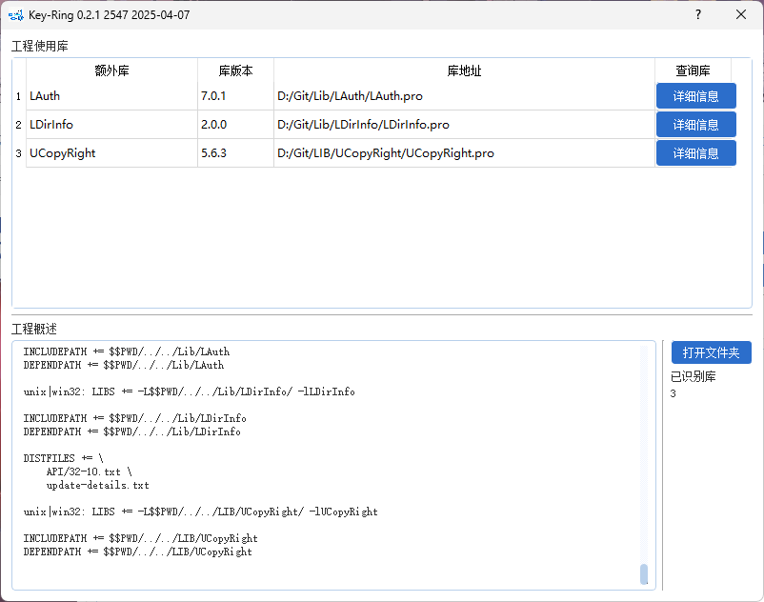Close the Key-Ring window

741,15
